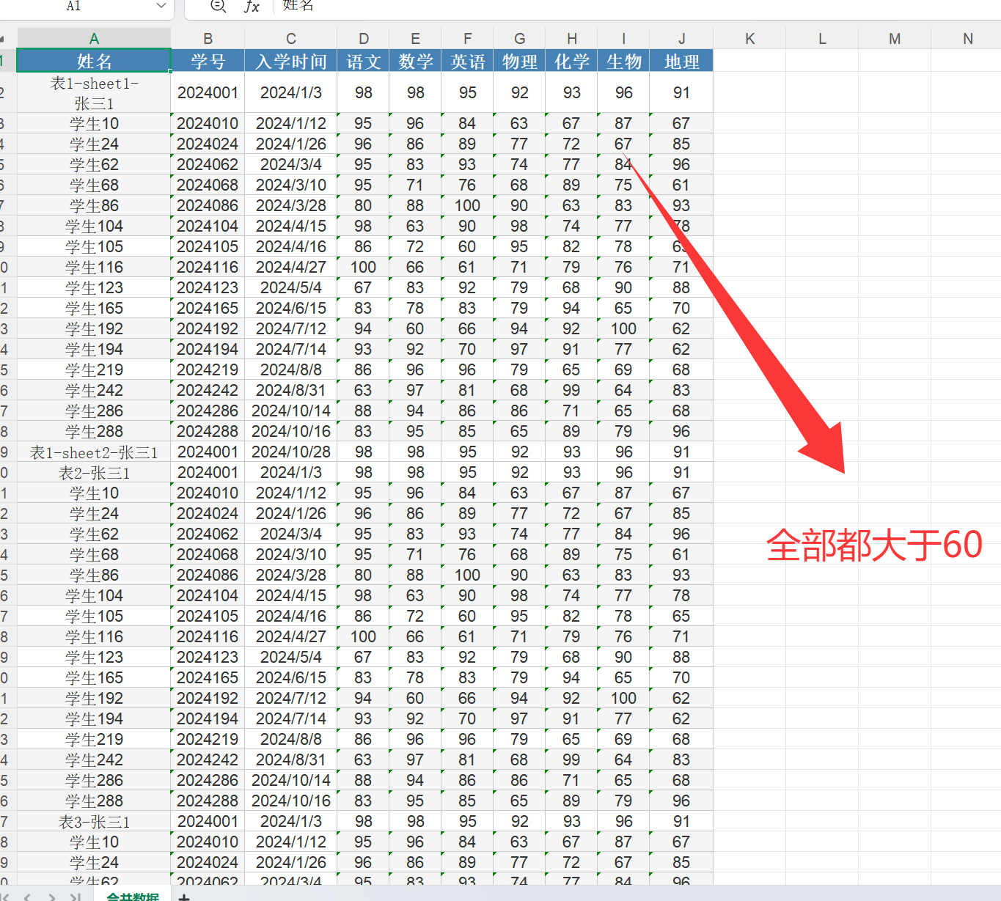The height and width of the screenshot is (901, 1001).
Task: Click the zoom magnifier icon beside fx
Action: 218,6
